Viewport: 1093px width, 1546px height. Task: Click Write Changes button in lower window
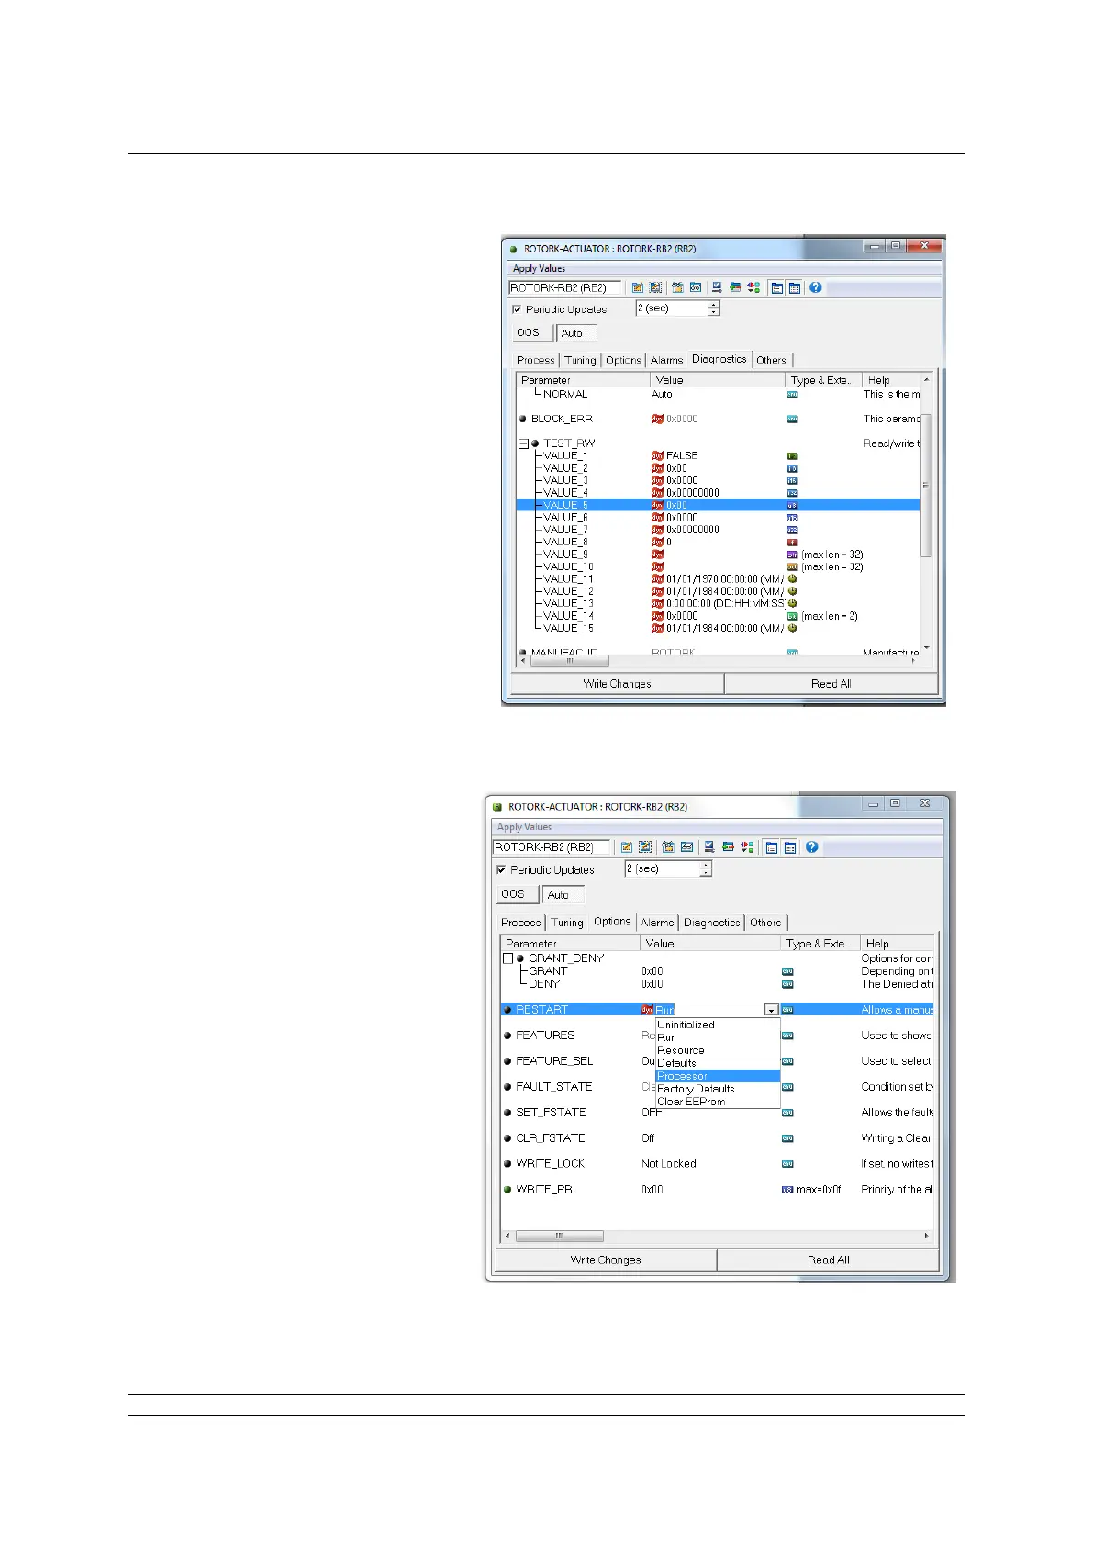(606, 1260)
